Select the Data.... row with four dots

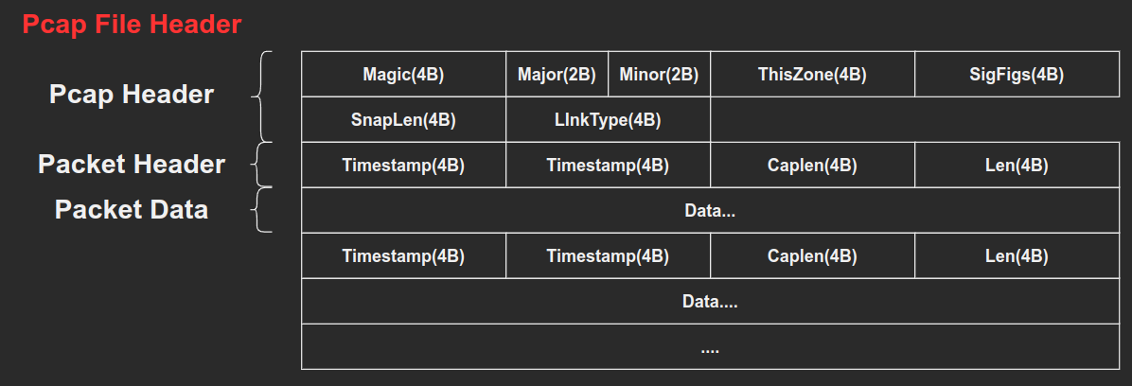coord(711,301)
